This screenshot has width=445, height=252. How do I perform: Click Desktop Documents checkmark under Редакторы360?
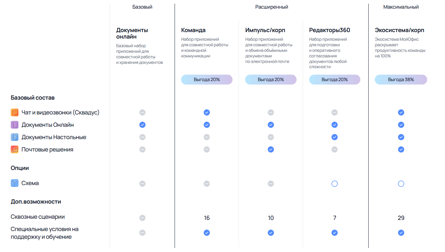click(x=334, y=137)
